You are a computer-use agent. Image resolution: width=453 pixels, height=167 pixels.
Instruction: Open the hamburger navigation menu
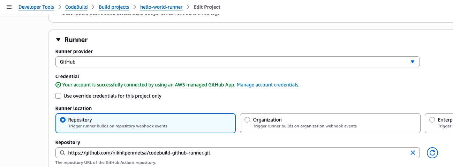9,7
